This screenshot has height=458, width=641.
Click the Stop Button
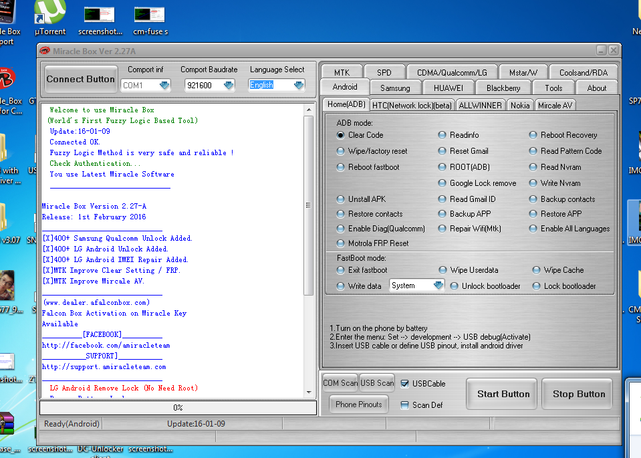[579, 394]
